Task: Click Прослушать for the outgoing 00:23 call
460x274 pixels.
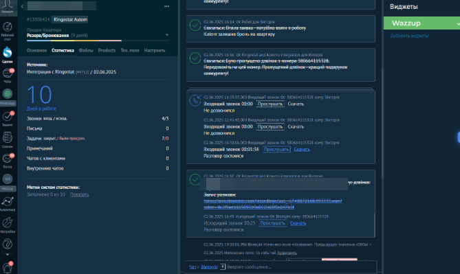Action: [272, 223]
